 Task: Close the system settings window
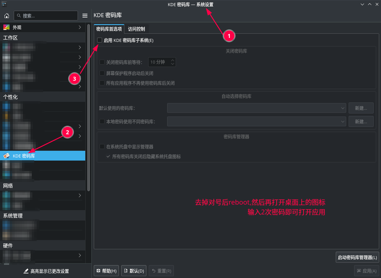click(x=377, y=4)
